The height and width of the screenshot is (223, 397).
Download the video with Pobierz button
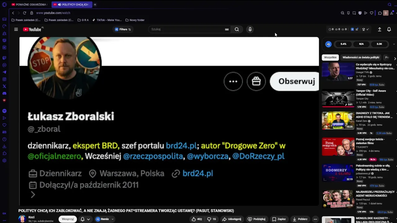coord(300,219)
